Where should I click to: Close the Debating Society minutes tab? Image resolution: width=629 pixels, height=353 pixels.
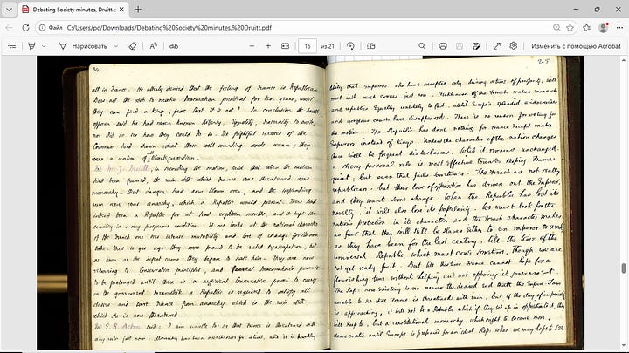[122, 10]
